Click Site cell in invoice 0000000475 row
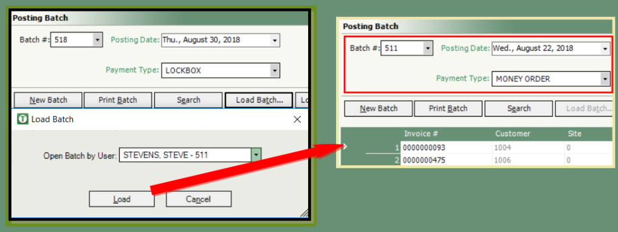Image resolution: width=618 pixels, height=232 pixels. click(588, 160)
